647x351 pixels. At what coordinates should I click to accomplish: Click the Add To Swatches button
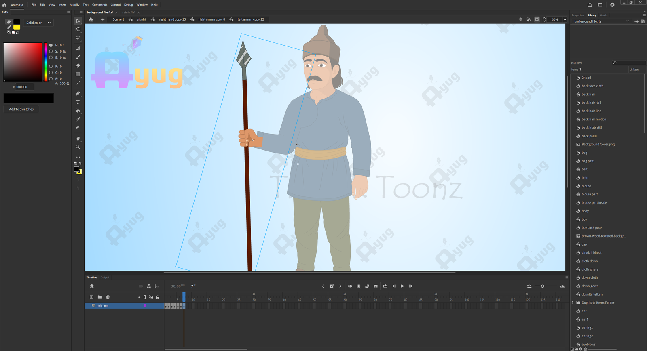(21, 109)
